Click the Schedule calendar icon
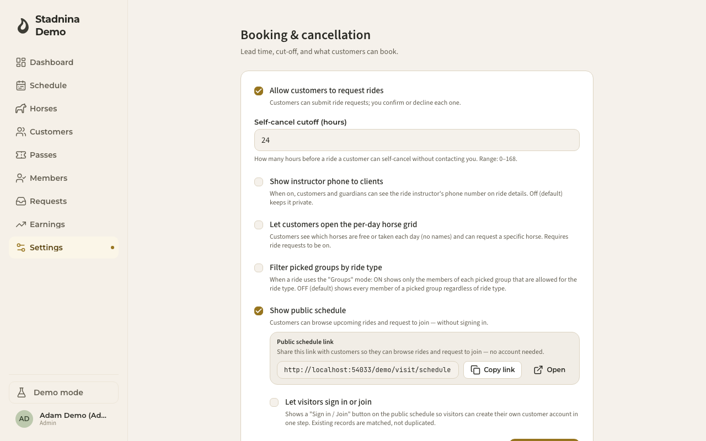Screen dimensions: 706x441 click(x=21, y=85)
